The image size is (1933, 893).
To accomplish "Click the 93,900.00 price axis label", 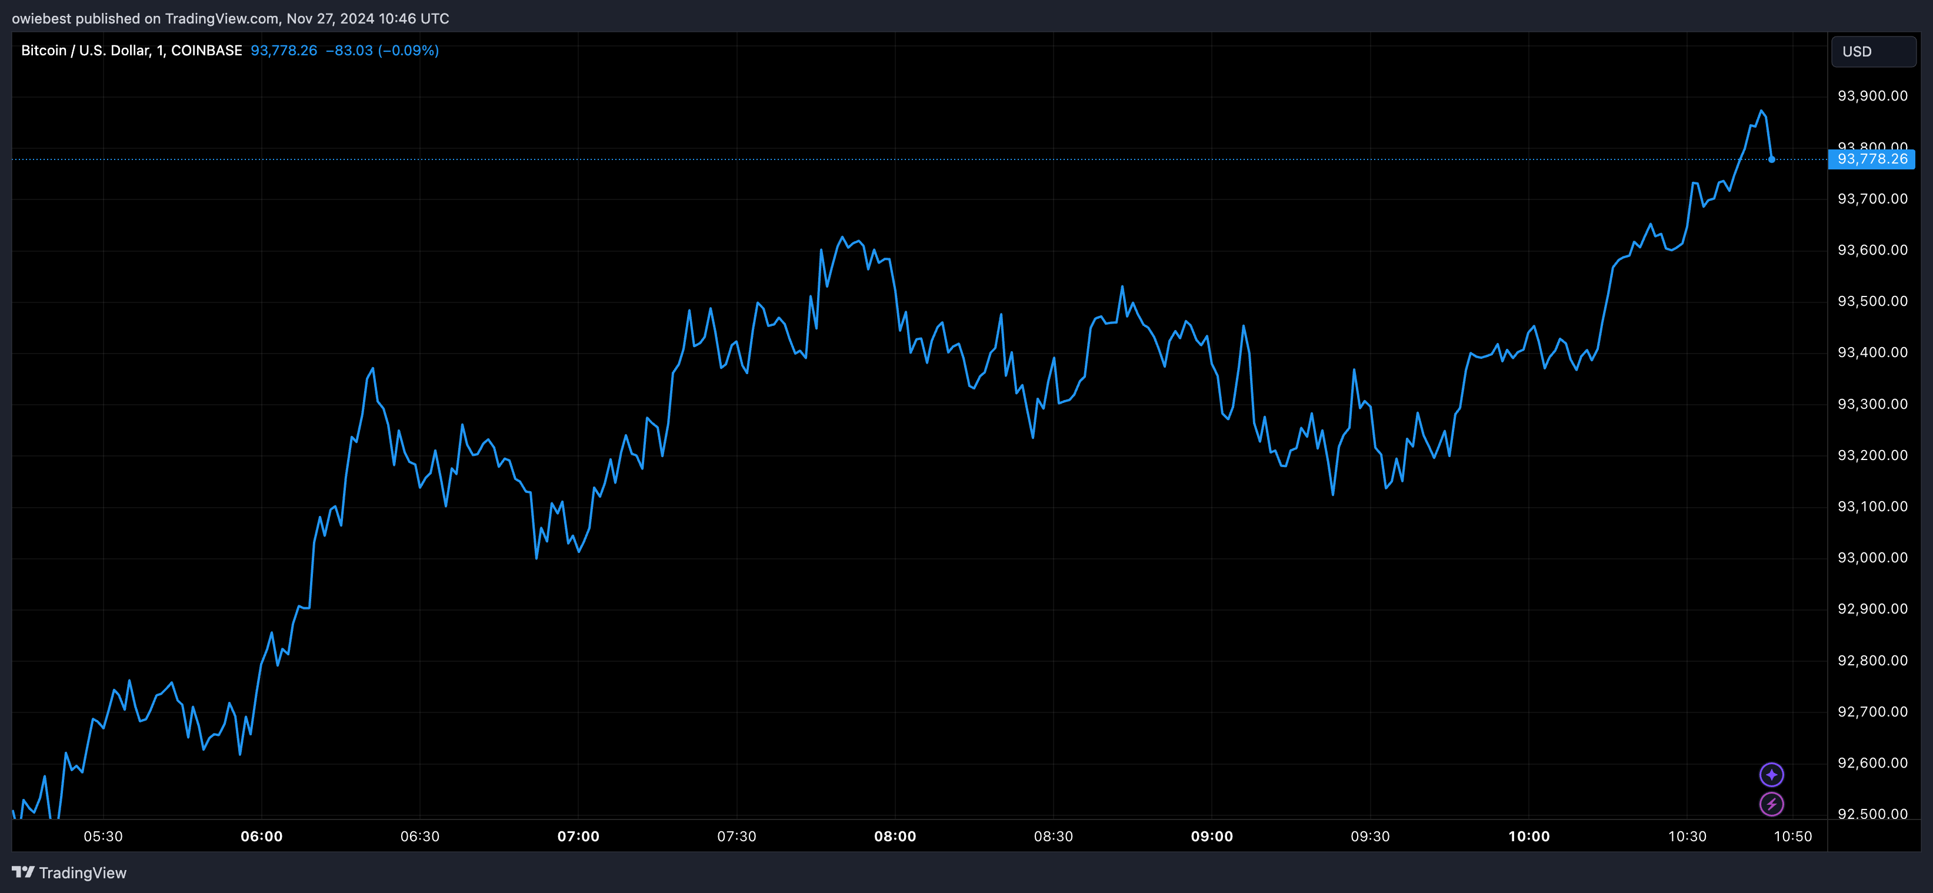I will (x=1872, y=96).
